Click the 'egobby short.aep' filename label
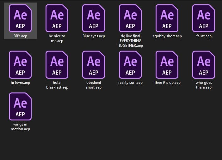 click(x=167, y=36)
